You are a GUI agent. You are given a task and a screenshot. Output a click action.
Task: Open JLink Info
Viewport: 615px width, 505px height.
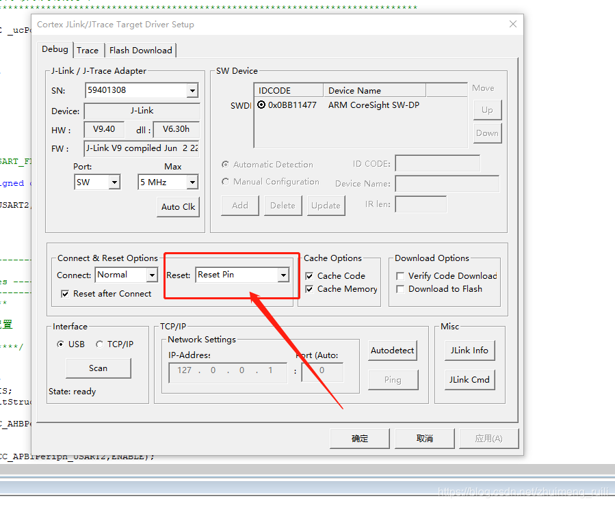469,351
